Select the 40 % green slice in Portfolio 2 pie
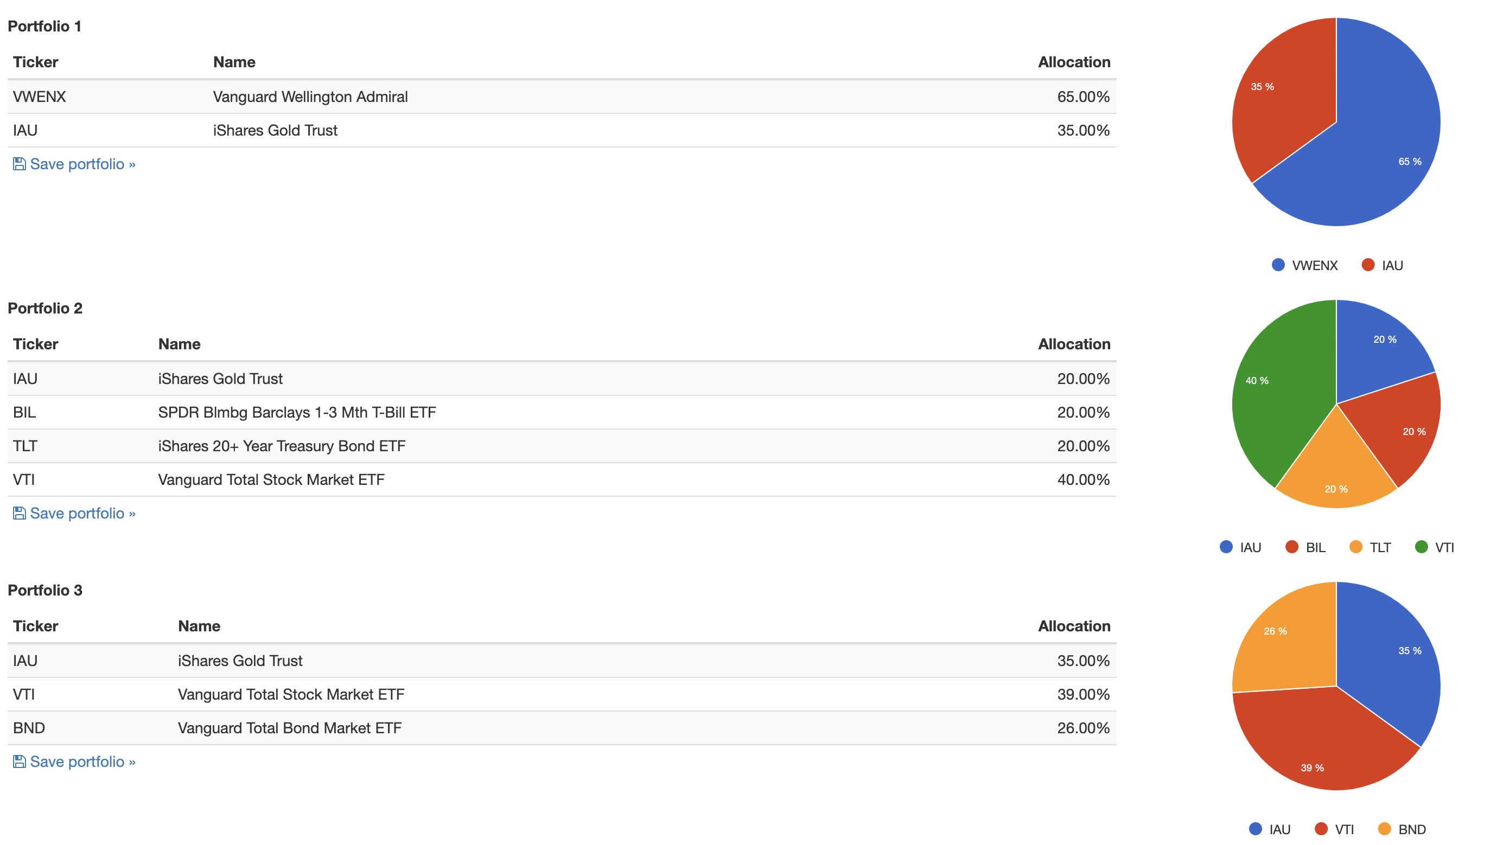The image size is (1490, 845). (1277, 395)
